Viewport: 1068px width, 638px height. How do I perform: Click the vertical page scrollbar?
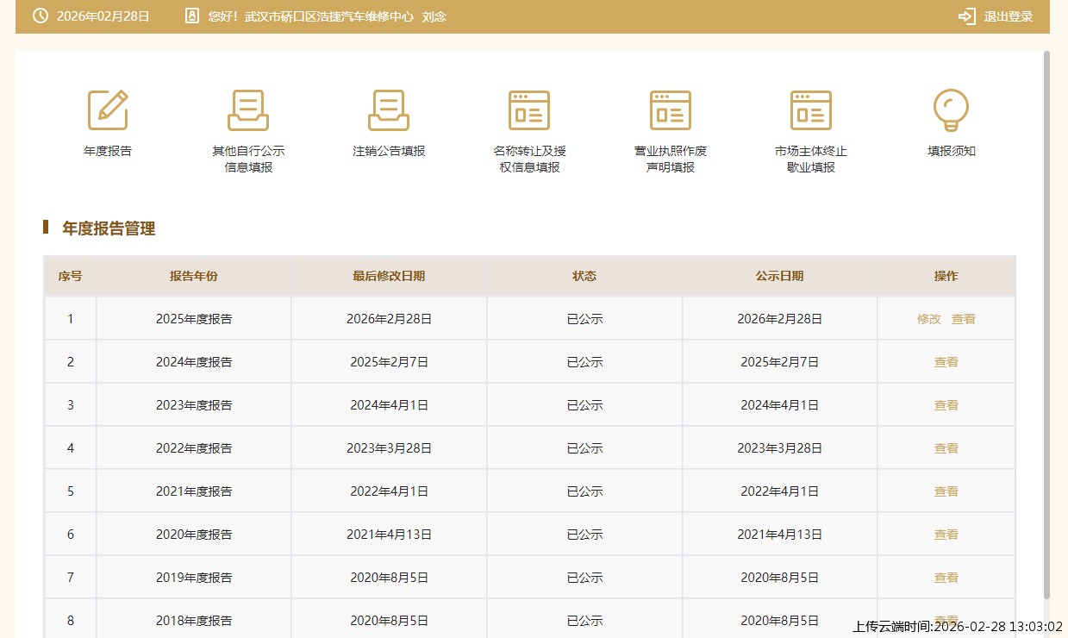click(x=1046, y=328)
